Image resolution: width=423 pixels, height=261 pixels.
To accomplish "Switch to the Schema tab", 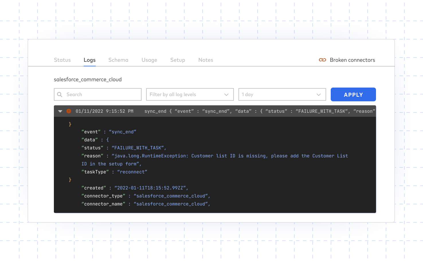I will click(118, 60).
